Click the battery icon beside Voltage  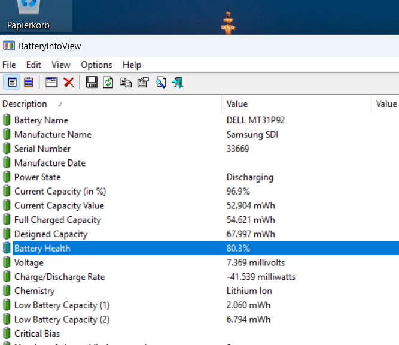(7, 262)
